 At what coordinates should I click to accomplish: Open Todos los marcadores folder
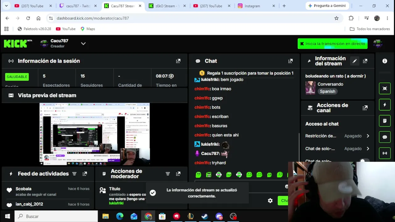(370, 29)
